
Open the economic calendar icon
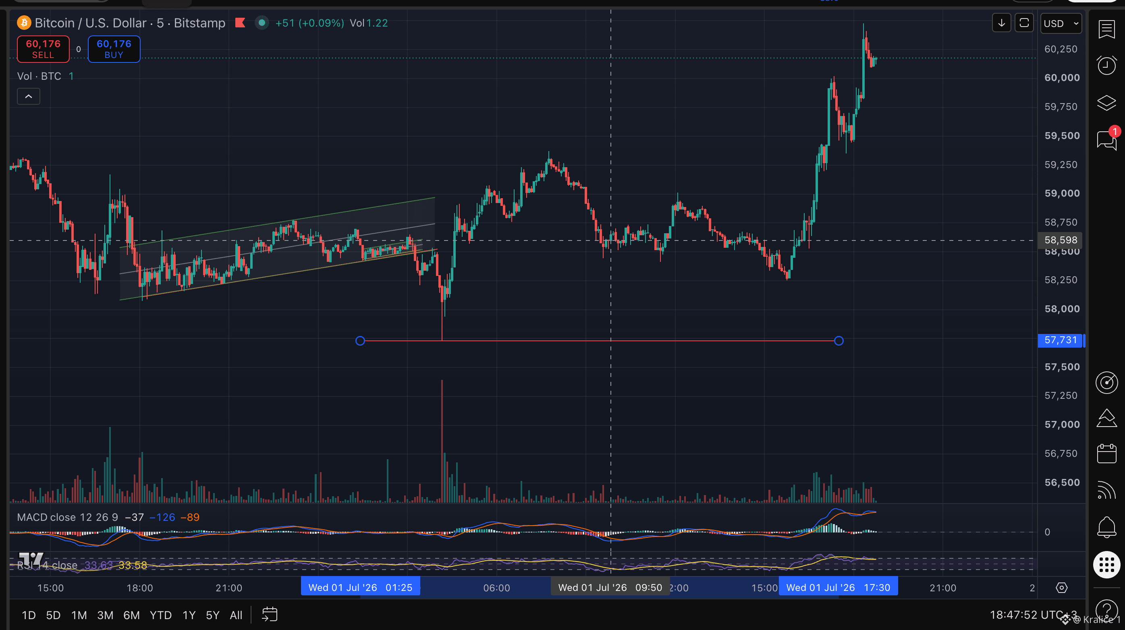click(1106, 454)
